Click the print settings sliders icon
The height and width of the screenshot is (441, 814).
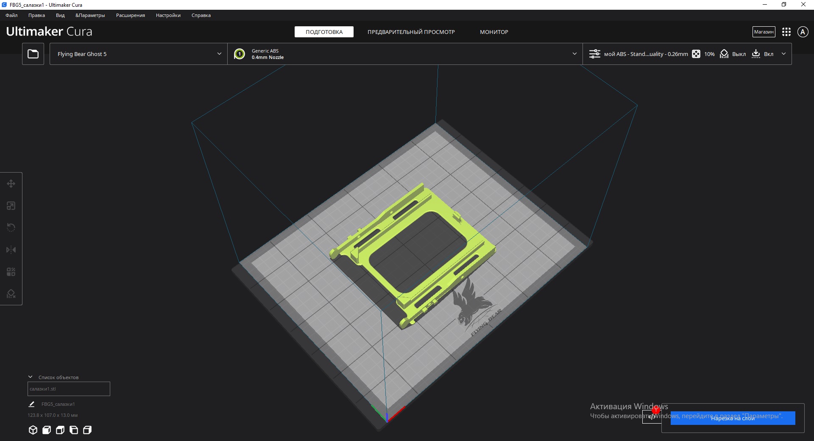coord(595,54)
